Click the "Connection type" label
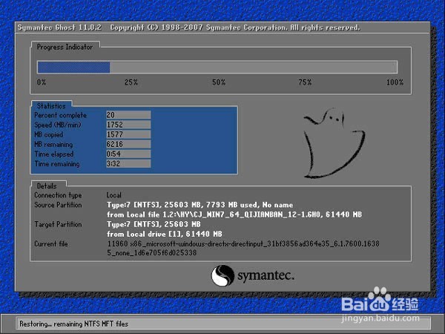 pyautogui.click(x=58, y=195)
